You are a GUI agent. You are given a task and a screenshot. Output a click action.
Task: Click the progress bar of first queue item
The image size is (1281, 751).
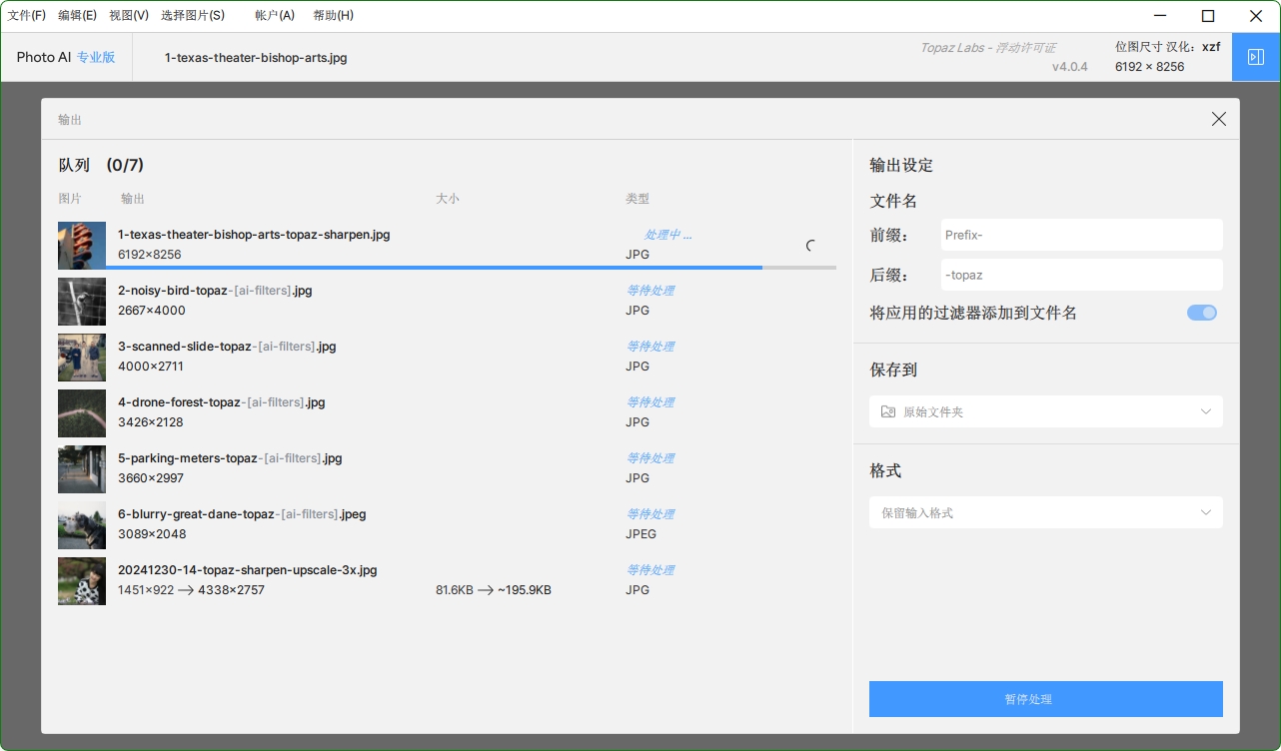tap(440, 268)
